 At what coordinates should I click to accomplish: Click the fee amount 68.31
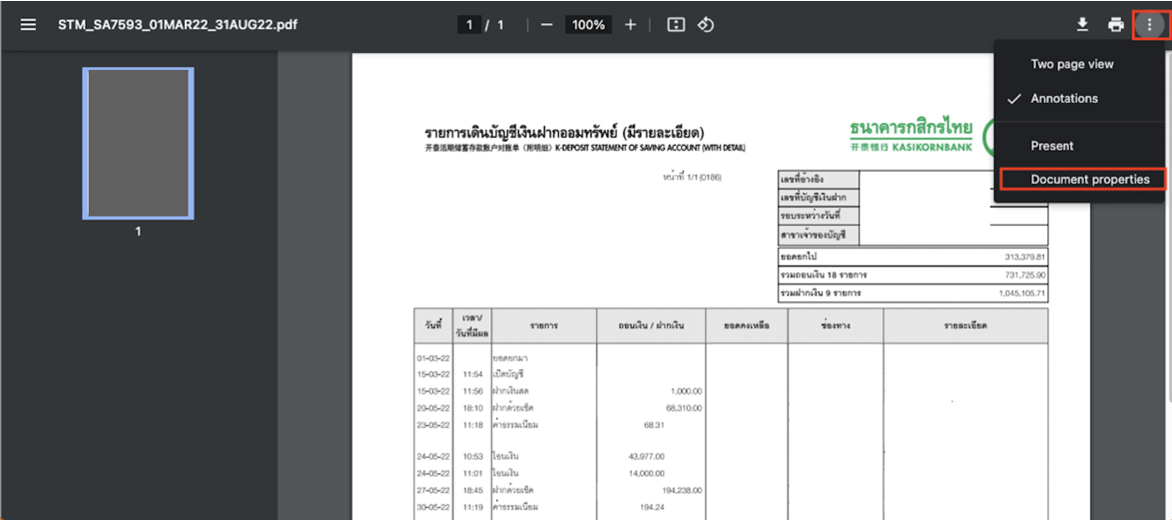pyautogui.click(x=654, y=425)
